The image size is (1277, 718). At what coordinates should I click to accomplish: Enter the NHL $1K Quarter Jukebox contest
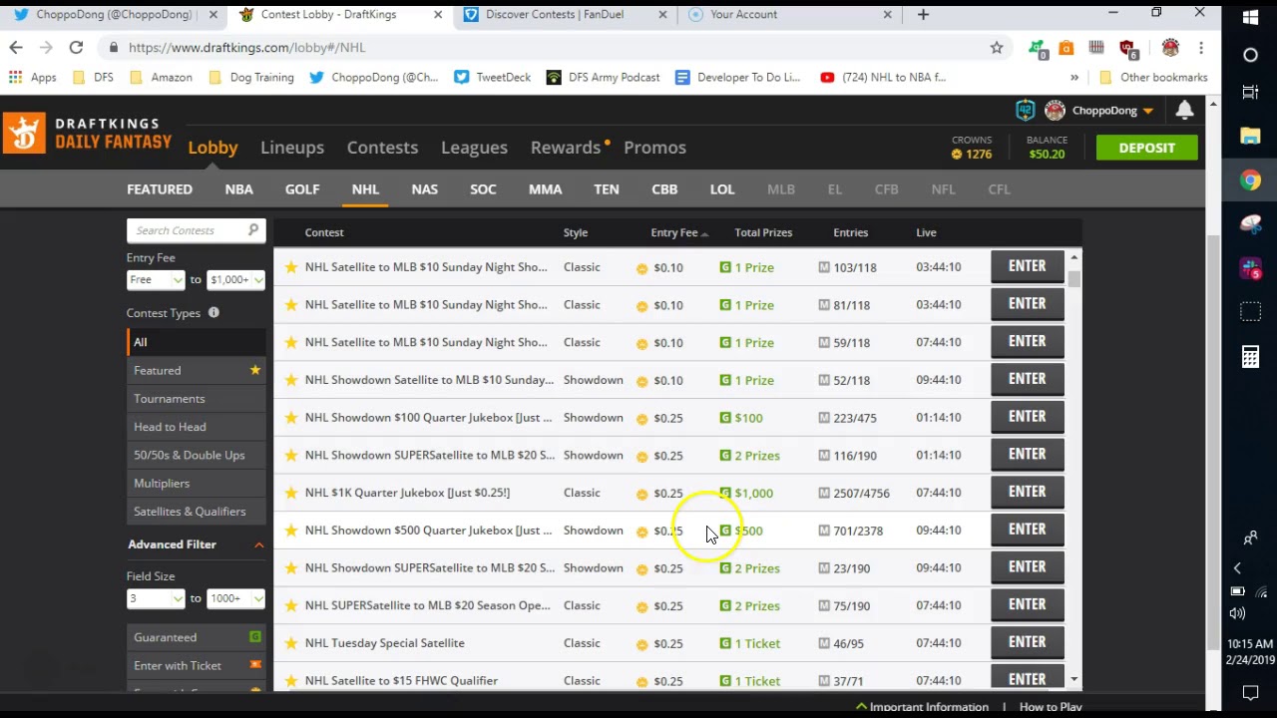coord(1027,492)
